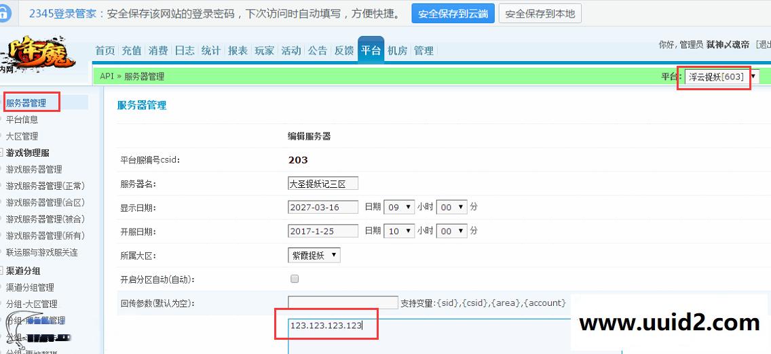Open the 平台 selector showing 浮云捉妖[603]

(x=722, y=77)
